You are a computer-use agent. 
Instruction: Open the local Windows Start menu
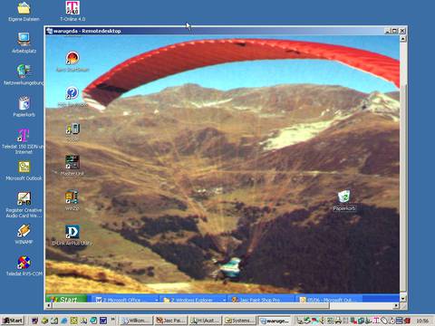(x=13, y=321)
